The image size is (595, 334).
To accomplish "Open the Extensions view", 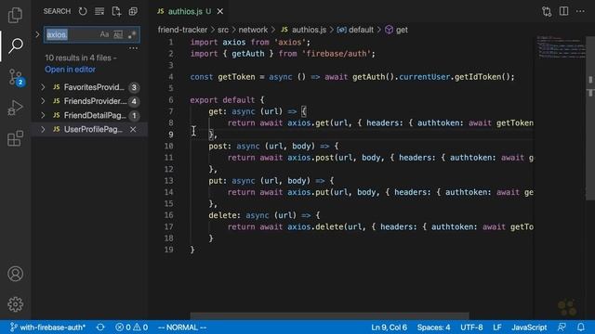I will coord(15,138).
